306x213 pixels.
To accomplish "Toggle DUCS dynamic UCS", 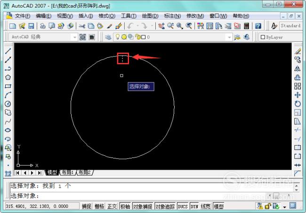I will click(x=183, y=206).
